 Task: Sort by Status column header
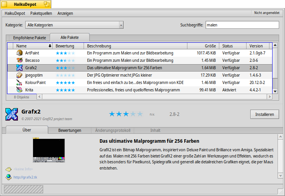click(x=233, y=46)
